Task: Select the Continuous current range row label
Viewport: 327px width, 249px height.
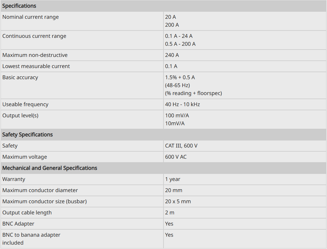Action: point(34,36)
